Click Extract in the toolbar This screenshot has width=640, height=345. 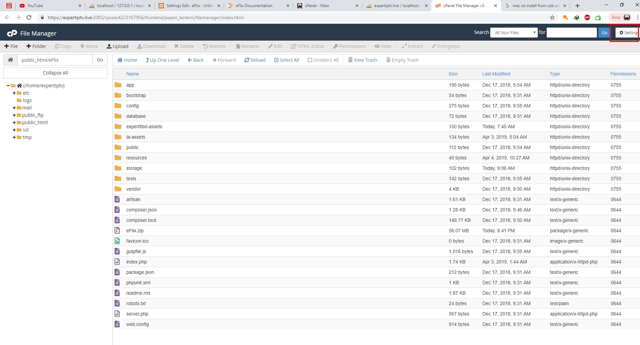[x=413, y=46]
